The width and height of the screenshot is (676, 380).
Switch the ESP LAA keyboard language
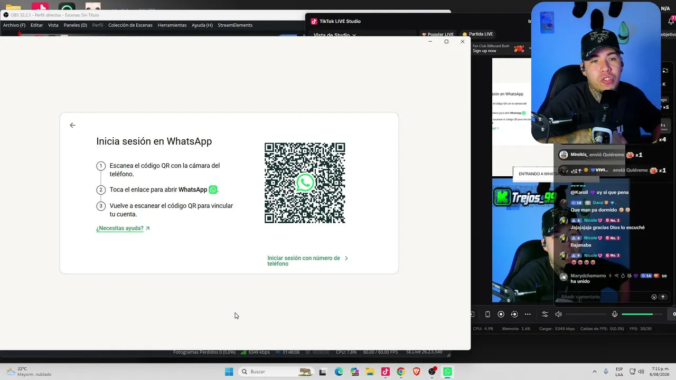pos(619,372)
